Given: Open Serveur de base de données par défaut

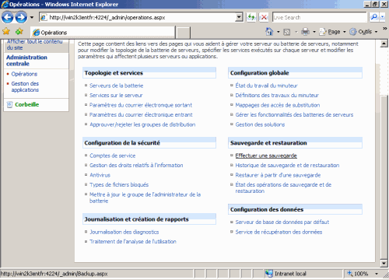Looking at the screenshot, I should point(282,222).
